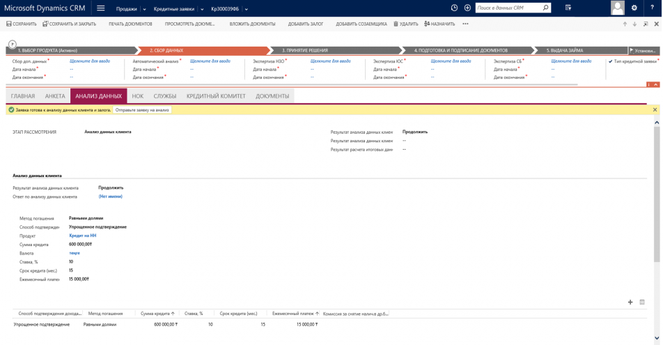Open settings gear icon
The image size is (663, 345).
click(x=634, y=8)
